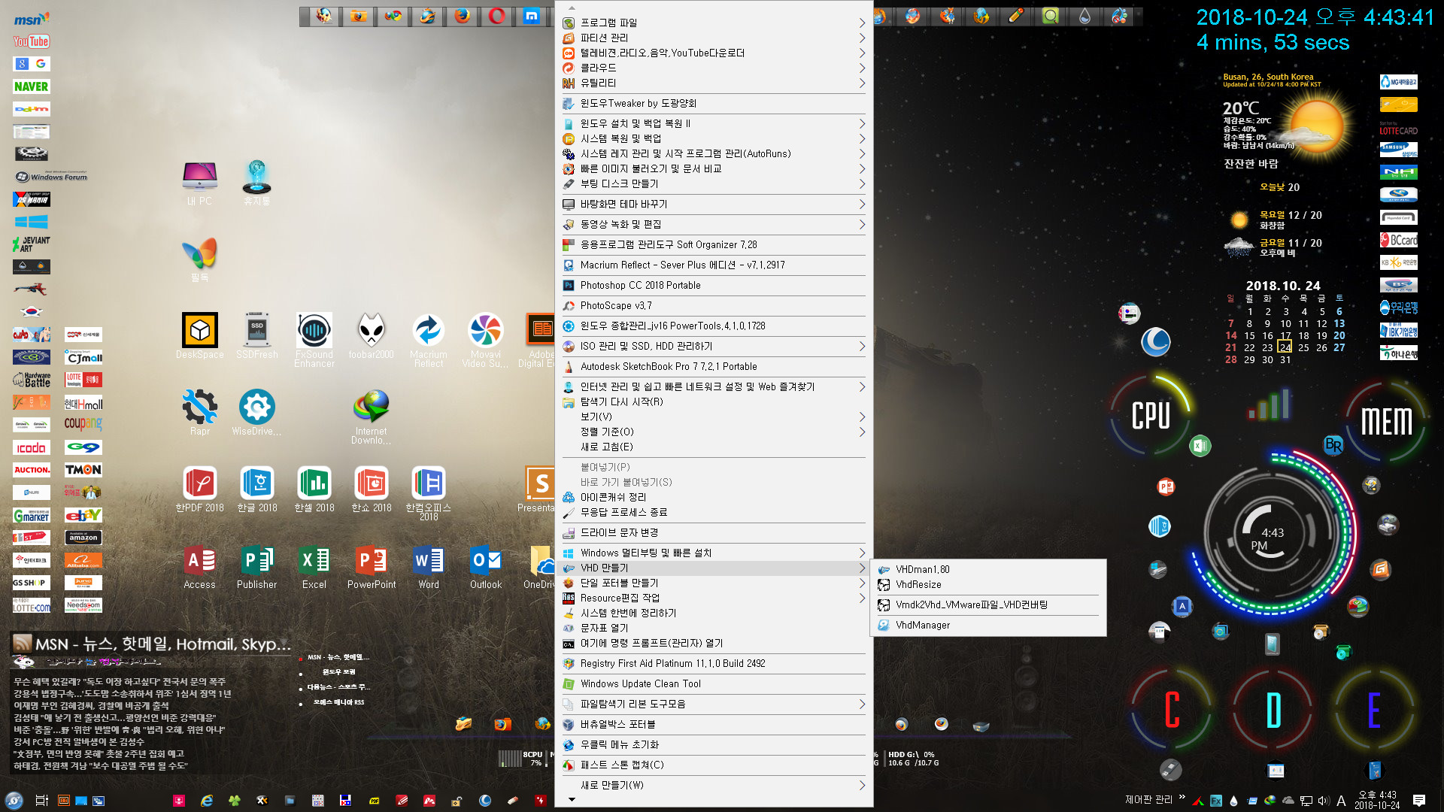Click Windows Start button on taskbar
The width and height of the screenshot is (1444, 812).
point(14,800)
